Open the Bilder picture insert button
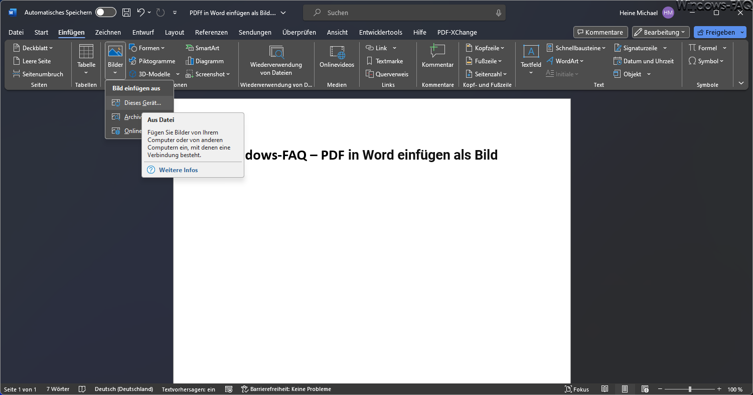753x395 pixels. tap(115, 61)
